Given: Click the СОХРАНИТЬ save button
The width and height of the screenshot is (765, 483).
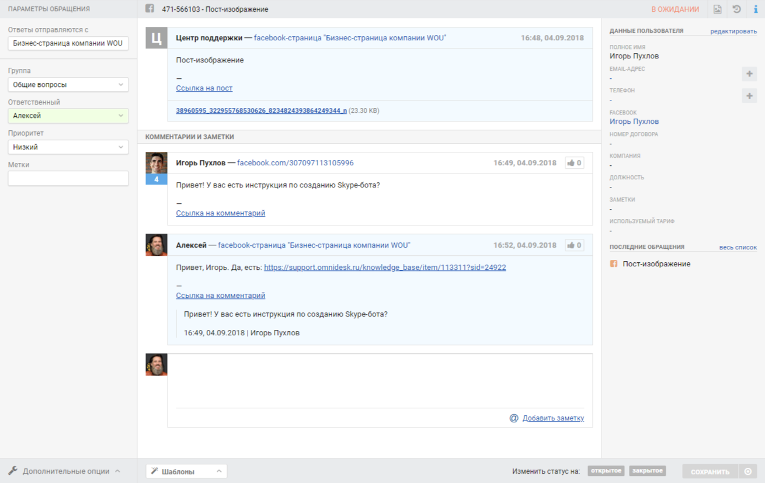Looking at the screenshot, I should point(710,471).
